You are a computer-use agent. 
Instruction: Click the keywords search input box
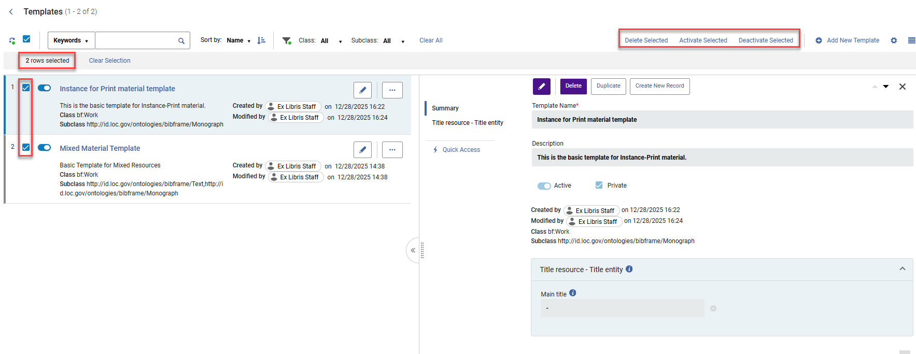click(136, 40)
